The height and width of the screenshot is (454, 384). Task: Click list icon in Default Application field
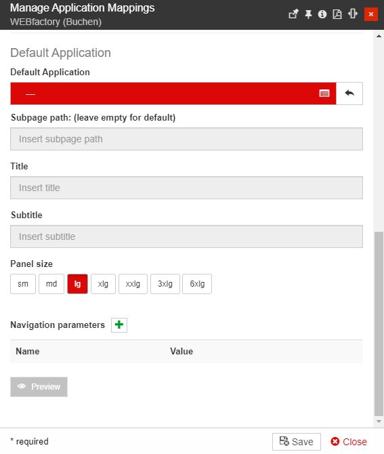[x=324, y=94]
